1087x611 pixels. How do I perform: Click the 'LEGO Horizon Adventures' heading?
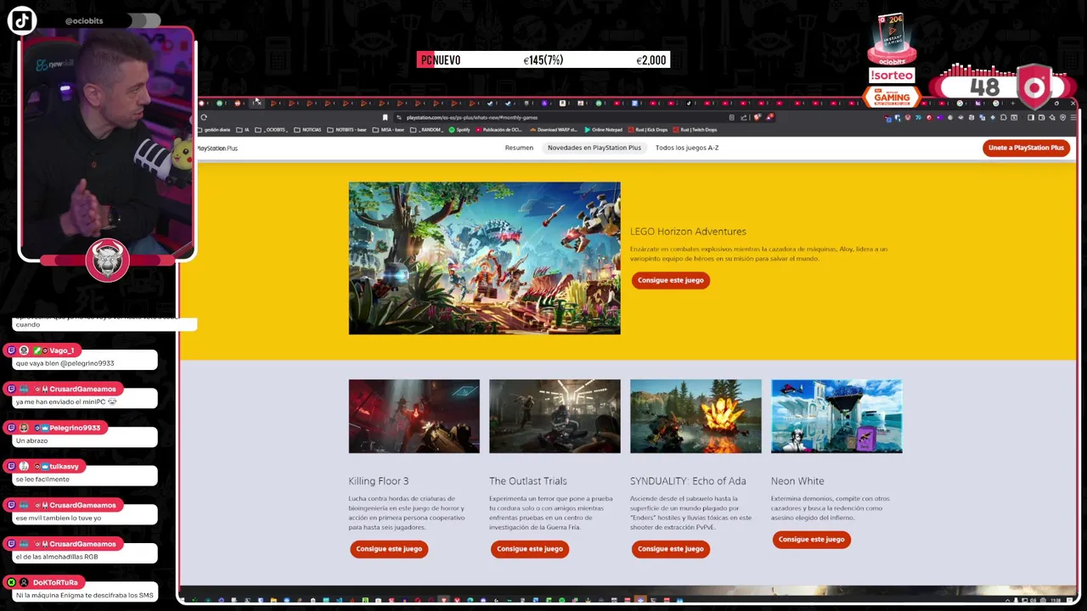688,231
